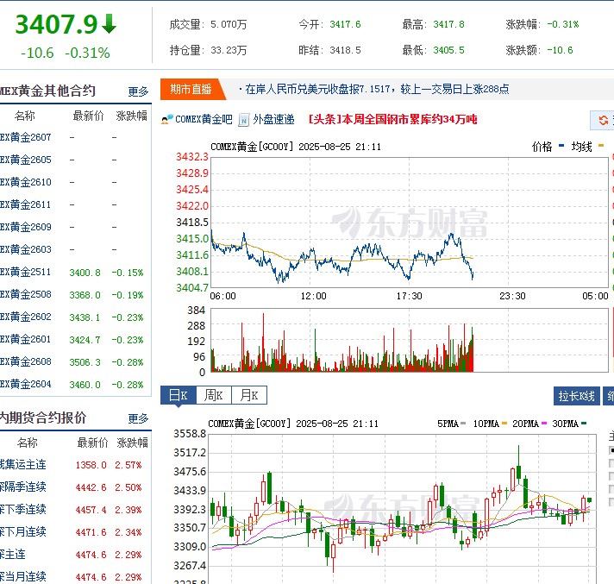Image resolution: width=614 pixels, height=584 pixels.
Task: Click latest price 3400.8
Action: [85, 273]
